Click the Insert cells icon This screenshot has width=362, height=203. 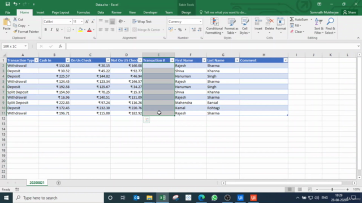[258, 22]
